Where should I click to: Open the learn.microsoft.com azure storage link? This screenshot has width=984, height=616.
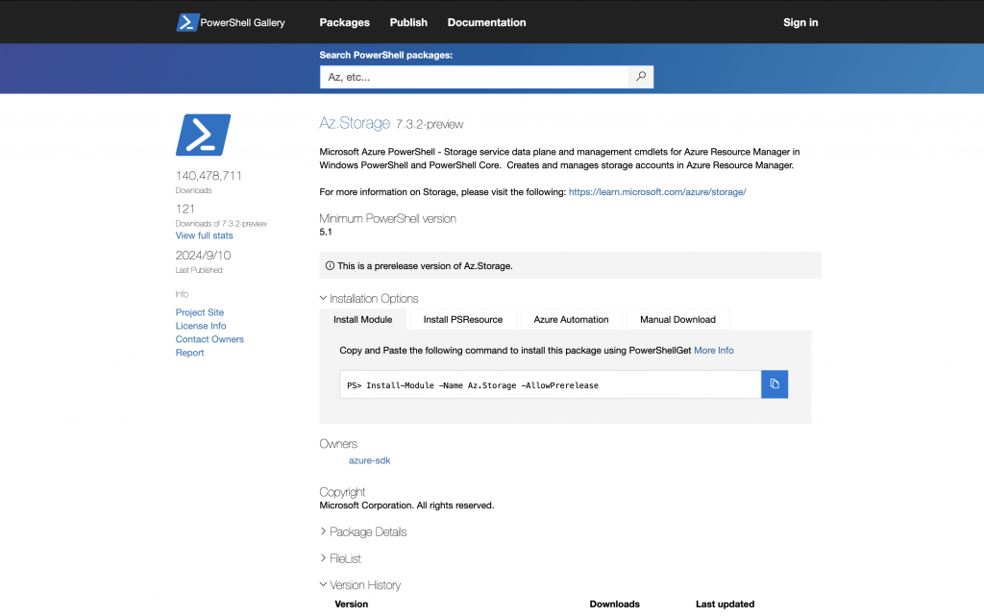point(657,192)
